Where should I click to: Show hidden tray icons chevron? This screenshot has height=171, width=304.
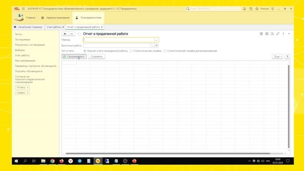coord(249,161)
